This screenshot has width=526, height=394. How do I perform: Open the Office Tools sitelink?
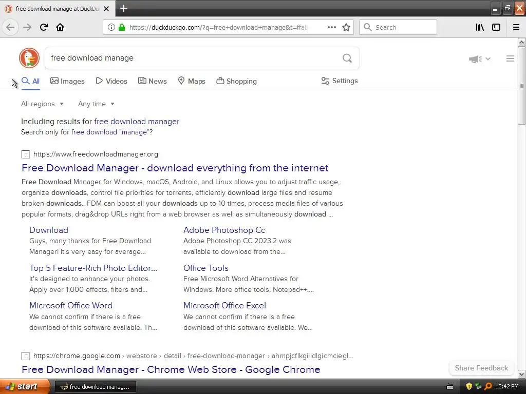(x=205, y=268)
